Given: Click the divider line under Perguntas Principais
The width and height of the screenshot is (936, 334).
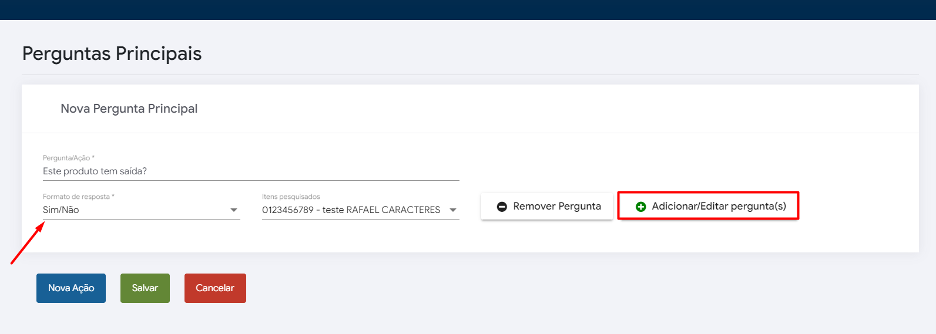Looking at the screenshot, I should pos(470,75).
